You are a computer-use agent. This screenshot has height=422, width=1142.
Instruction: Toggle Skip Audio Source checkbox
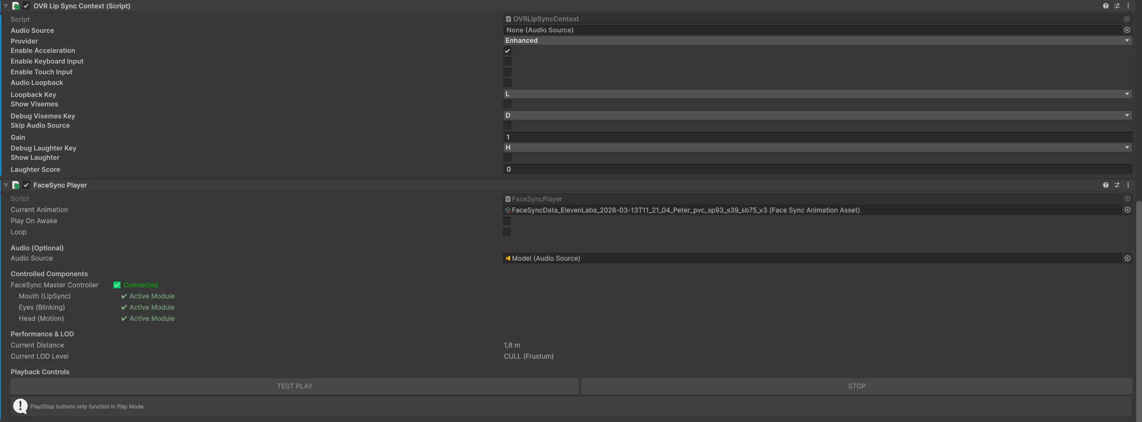tap(507, 126)
